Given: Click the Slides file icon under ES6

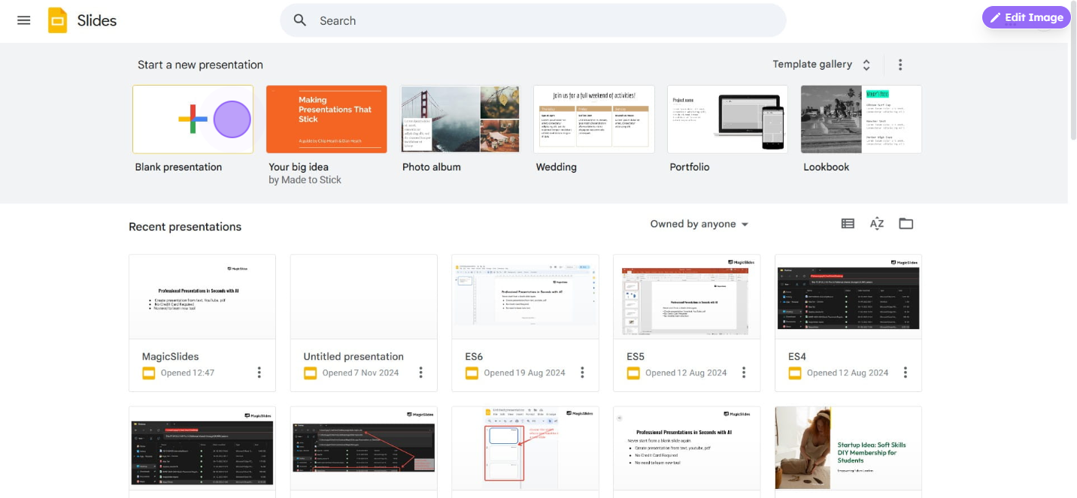Looking at the screenshot, I should coord(472,373).
